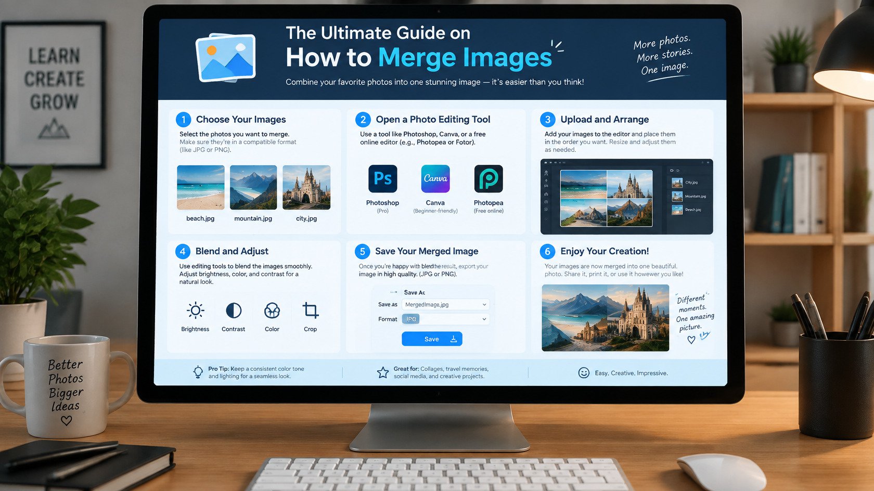The width and height of the screenshot is (874, 491).
Task: Click the '(Free online)' caption under Photopea
Action: tap(489, 211)
